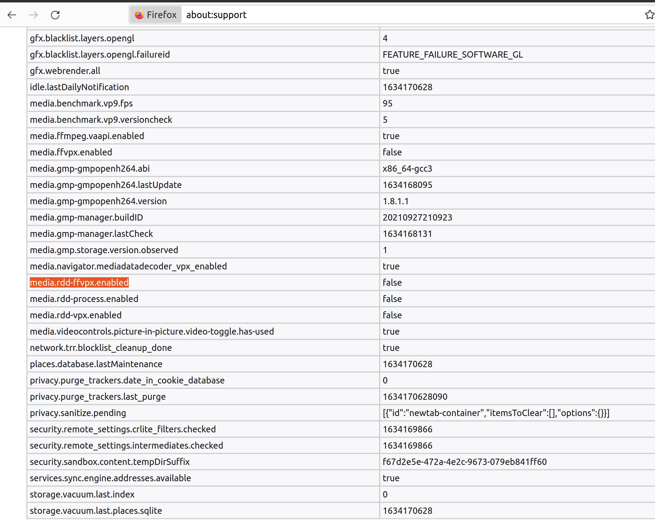Click the browser back arrow
Screen dimensions: 655x531
[12, 15]
